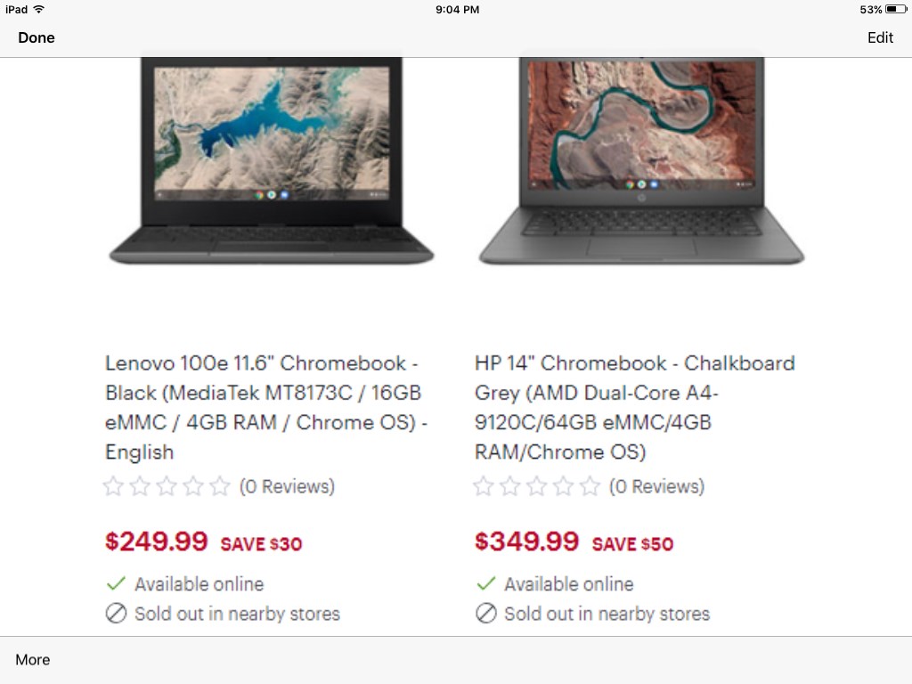Viewport: 912px width, 684px height.
Task: Tap the Done button
Action: pos(37,37)
